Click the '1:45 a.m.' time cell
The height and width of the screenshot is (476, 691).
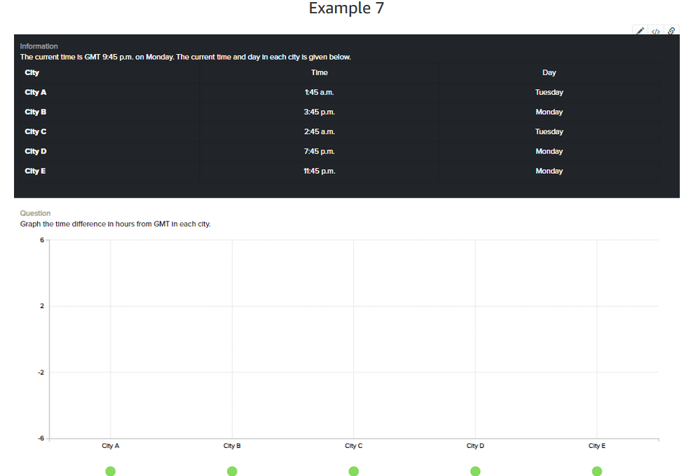(x=319, y=92)
